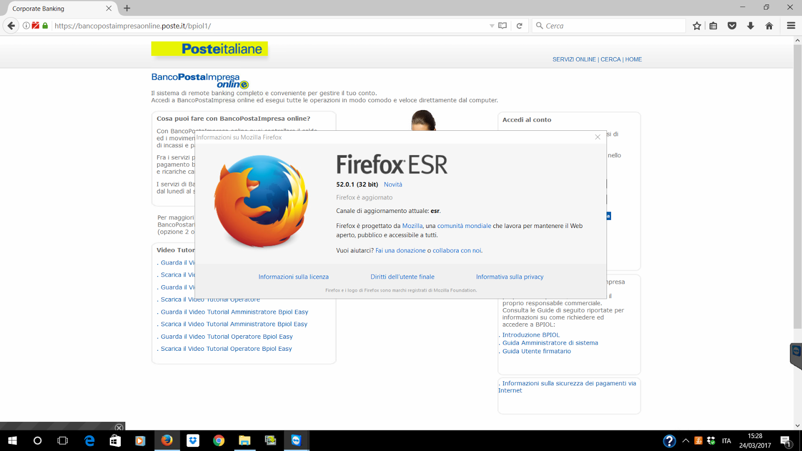Open Task View in taskbar
The height and width of the screenshot is (451, 802).
tap(63, 440)
